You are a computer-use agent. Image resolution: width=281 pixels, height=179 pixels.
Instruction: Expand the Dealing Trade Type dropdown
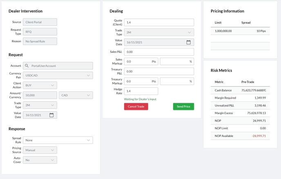click(x=159, y=32)
